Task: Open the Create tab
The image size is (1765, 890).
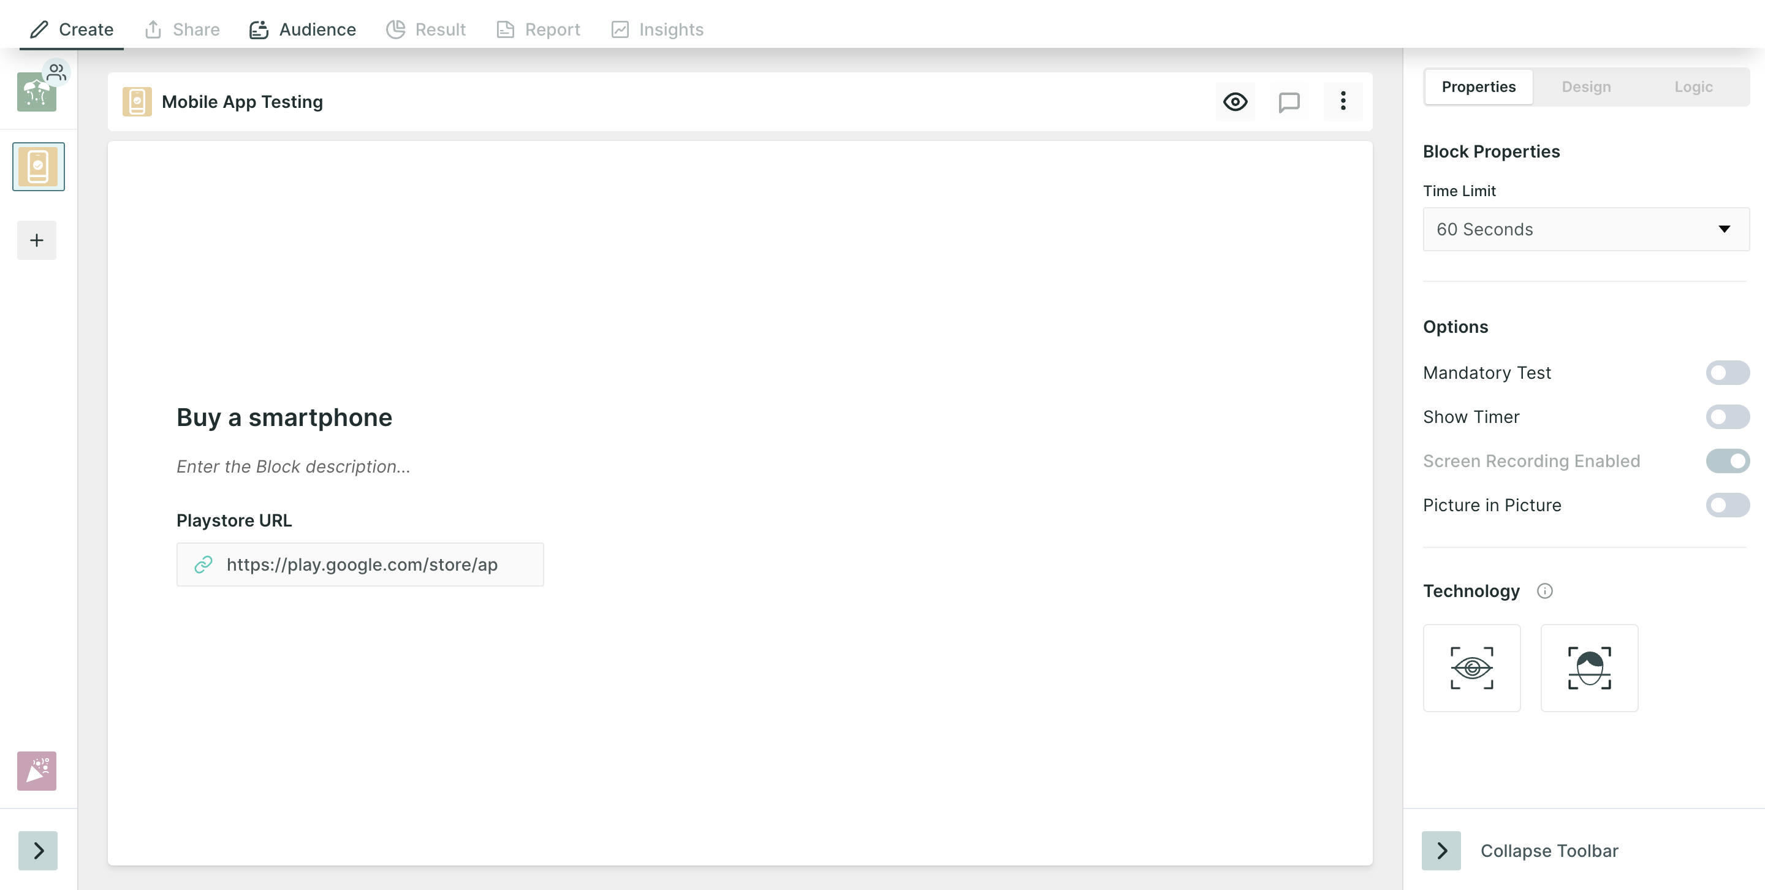Action: tap(71, 29)
